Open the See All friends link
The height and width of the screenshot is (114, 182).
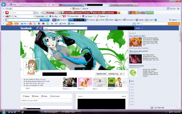coord(124,96)
